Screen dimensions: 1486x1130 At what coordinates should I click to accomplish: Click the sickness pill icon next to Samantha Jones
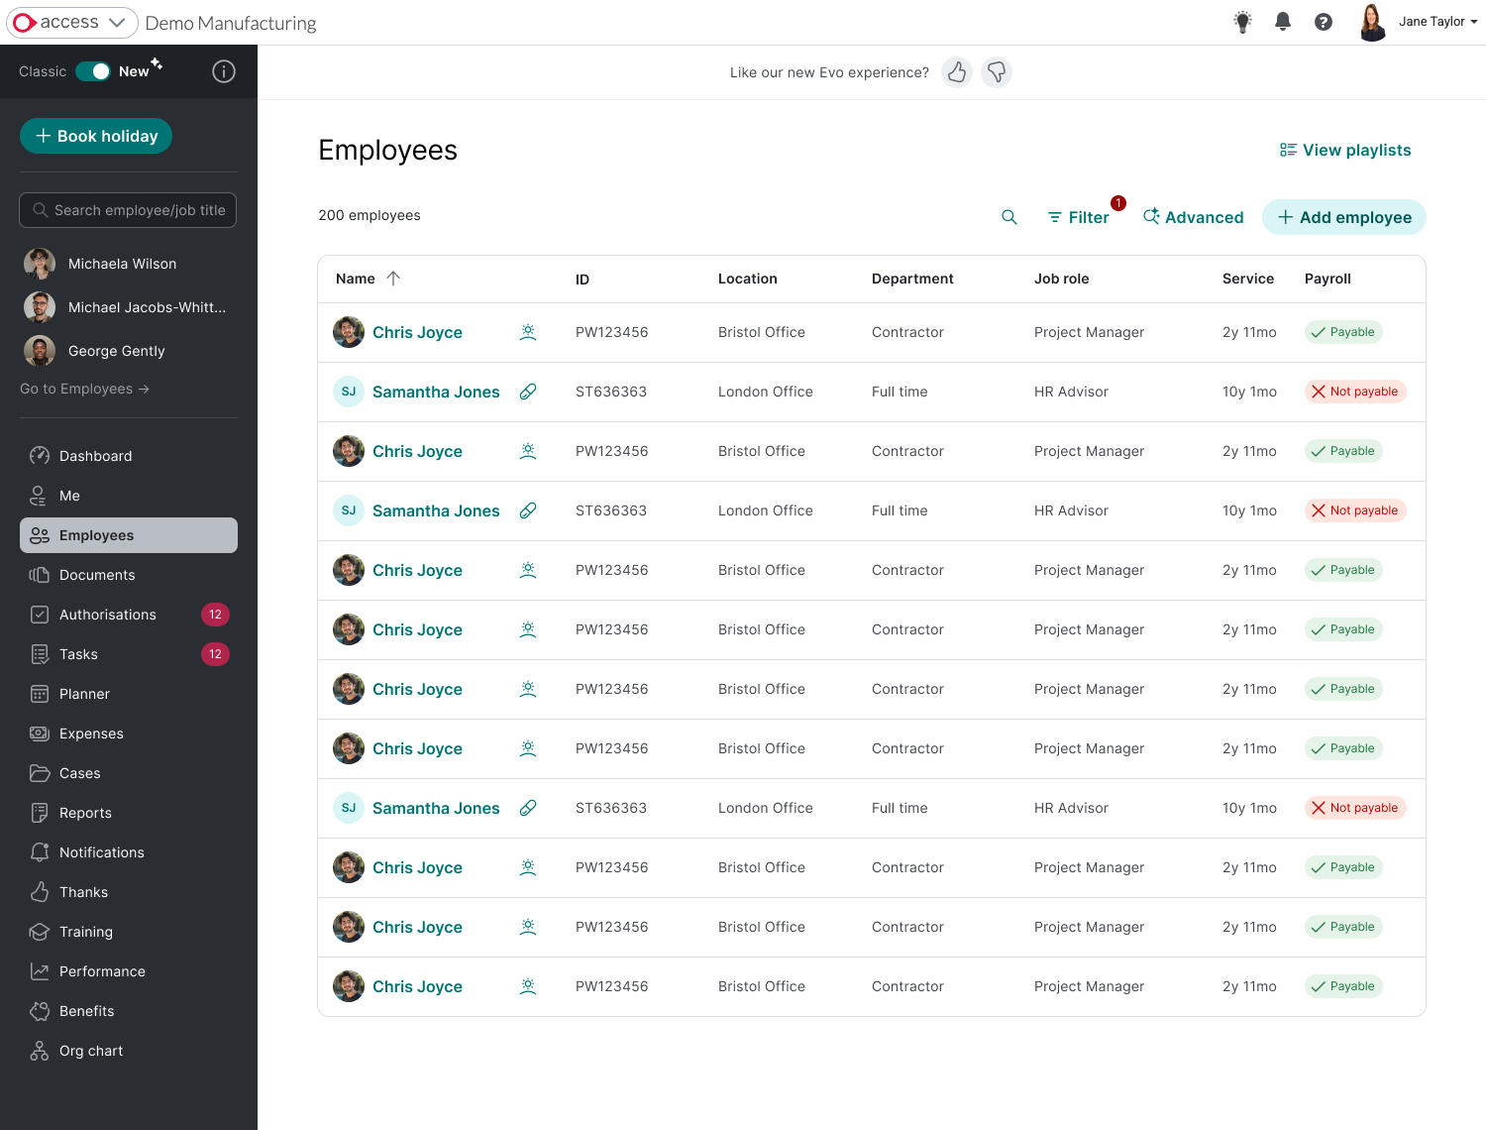pyautogui.click(x=528, y=392)
